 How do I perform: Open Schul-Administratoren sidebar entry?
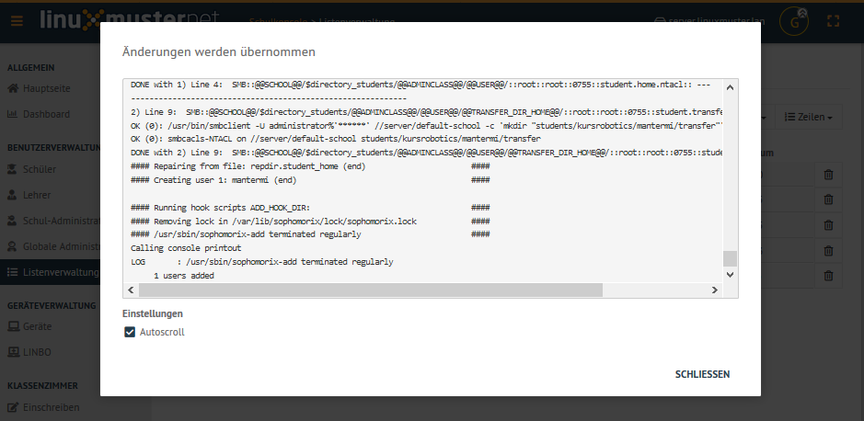pos(53,221)
